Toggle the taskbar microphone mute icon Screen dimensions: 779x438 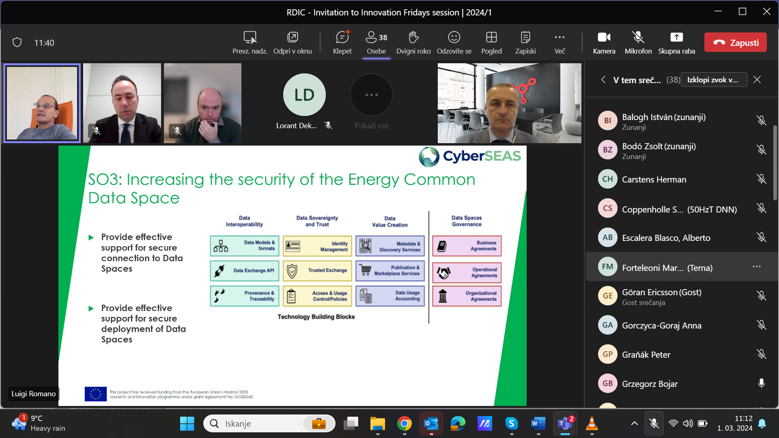tap(654, 424)
